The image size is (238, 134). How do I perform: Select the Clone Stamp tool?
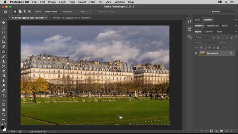3,61
